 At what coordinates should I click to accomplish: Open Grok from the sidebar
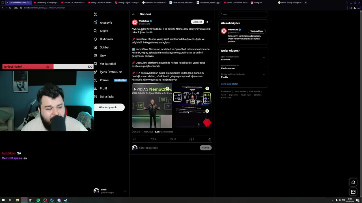coord(100,56)
